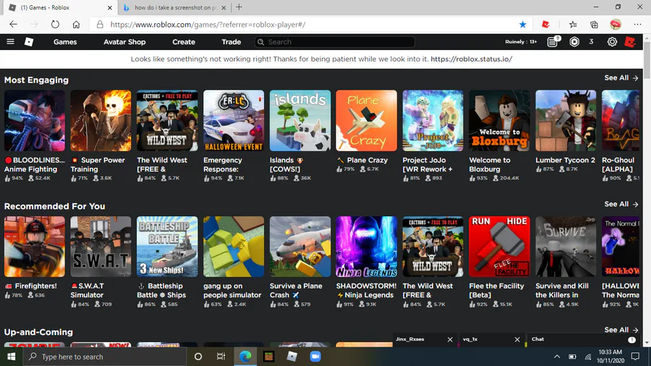
Task: Click the red Roblox Premium icon
Action: coord(630,41)
